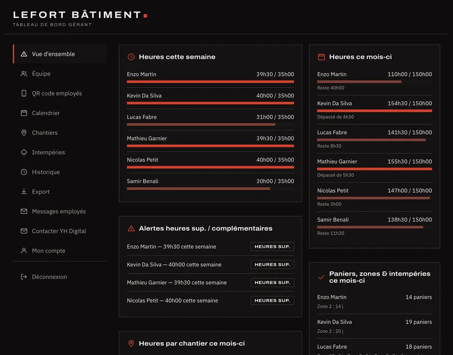The width and height of the screenshot is (453, 355).
Task: Click Mathieu Garnier's monthly progress bar
Action: pos(374,169)
